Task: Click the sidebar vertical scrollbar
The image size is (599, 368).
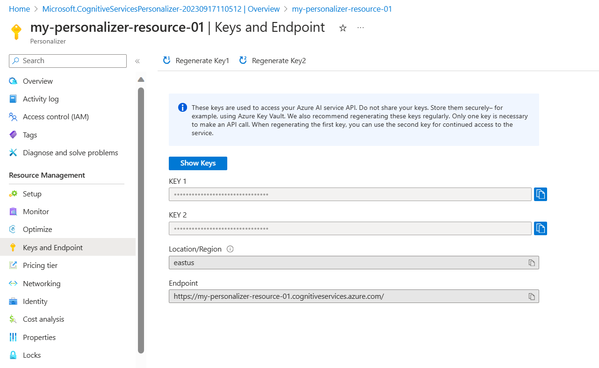Action: tap(141, 220)
